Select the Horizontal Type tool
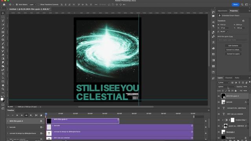Viewport: 251px width, 141px height. 3,74
